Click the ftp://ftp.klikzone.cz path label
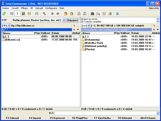The image size is (161, 121). pos(23,25)
